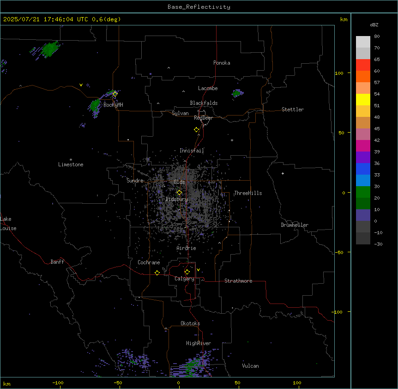Click the HighRiver label
The image size is (398, 389).
[199, 343]
